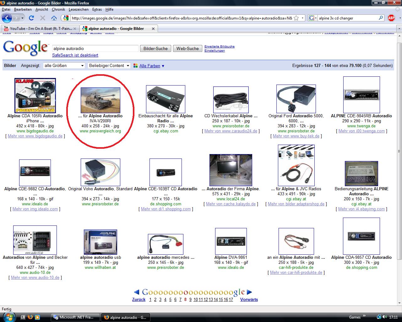Viewport: 402px width, 322px height.
Task: Click the Google site identity icon in address bar
Action: click(66, 18)
